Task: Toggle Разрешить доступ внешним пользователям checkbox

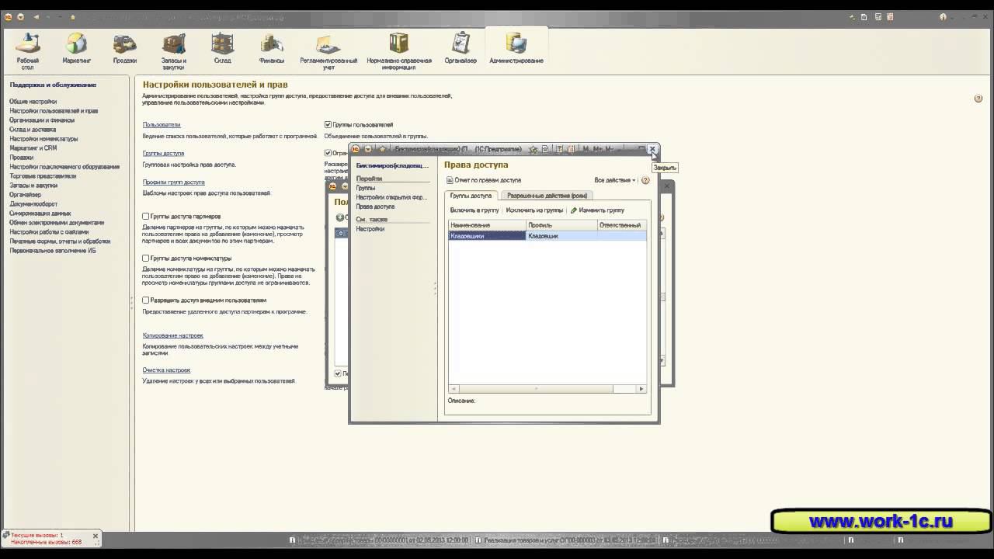Action: (x=146, y=300)
